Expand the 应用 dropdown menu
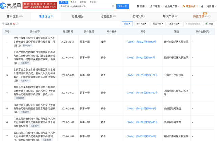The image size is (217, 141). coord(142,6)
